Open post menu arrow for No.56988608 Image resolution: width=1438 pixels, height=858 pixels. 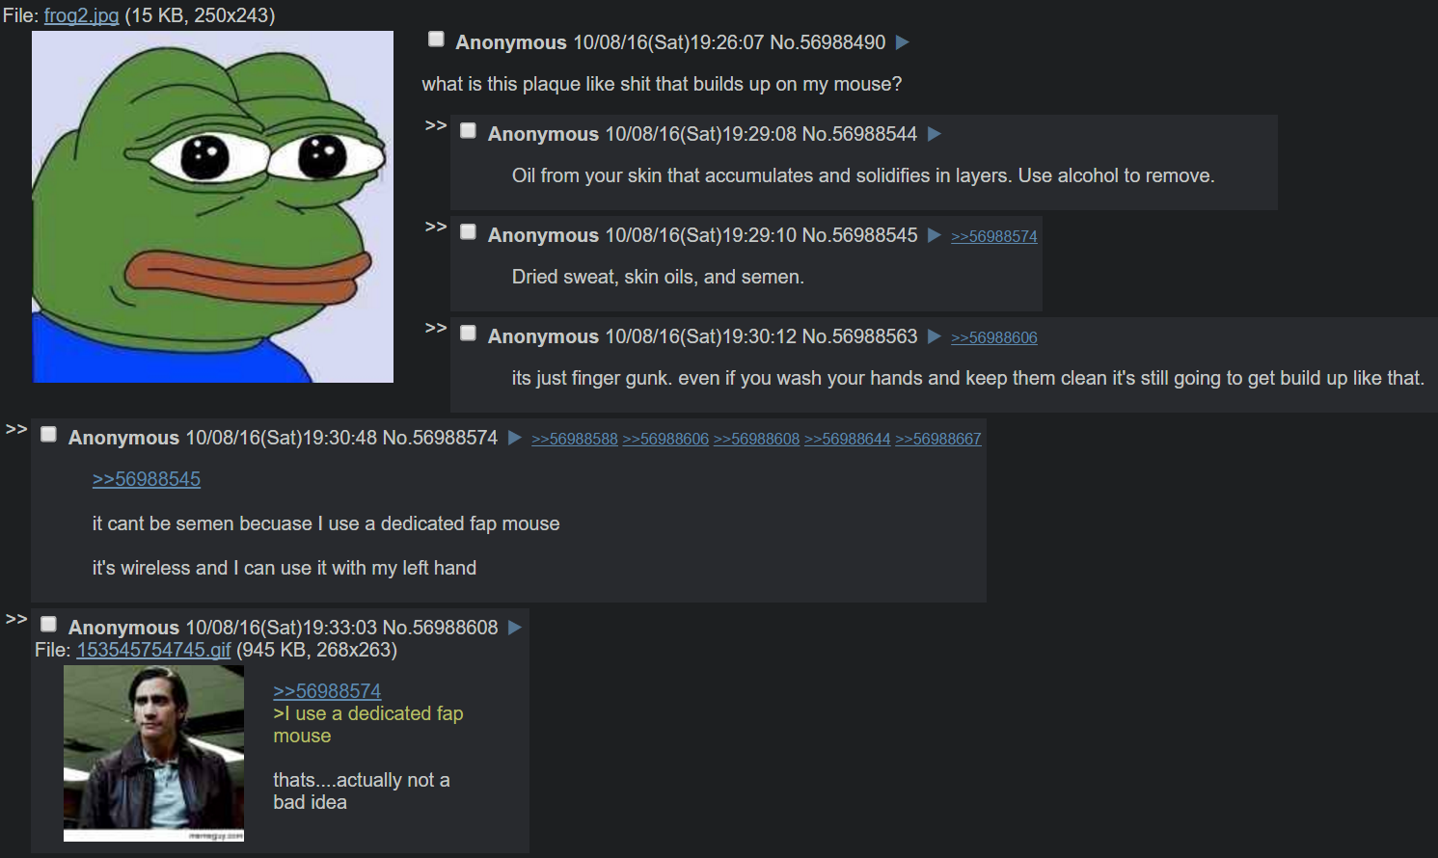[x=515, y=628]
